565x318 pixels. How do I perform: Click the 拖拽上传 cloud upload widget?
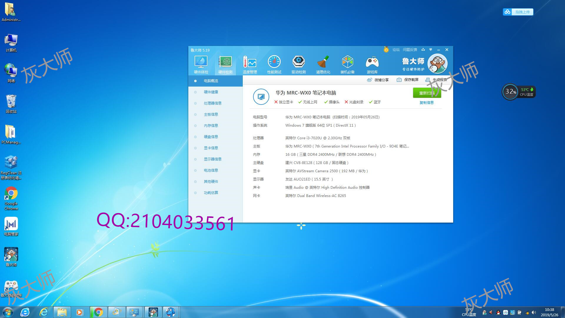pos(518,12)
